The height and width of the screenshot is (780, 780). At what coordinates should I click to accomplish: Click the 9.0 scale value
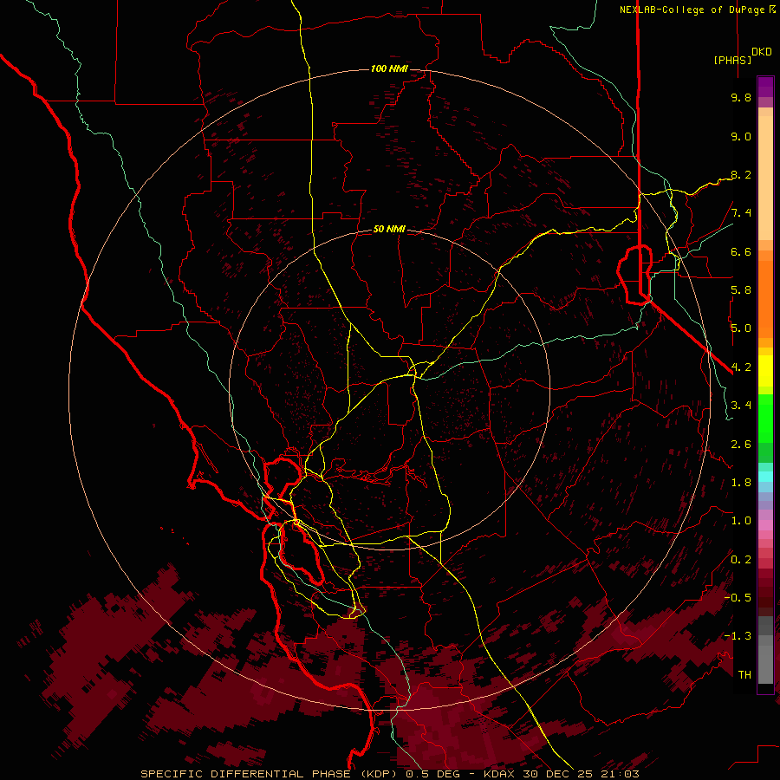click(741, 136)
